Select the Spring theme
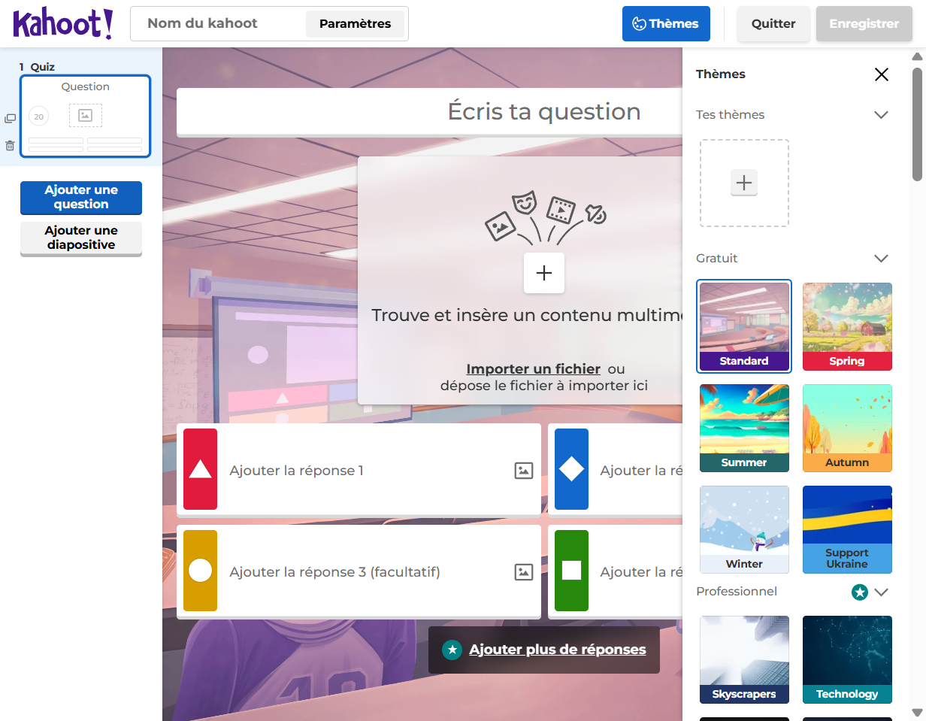 tap(847, 326)
